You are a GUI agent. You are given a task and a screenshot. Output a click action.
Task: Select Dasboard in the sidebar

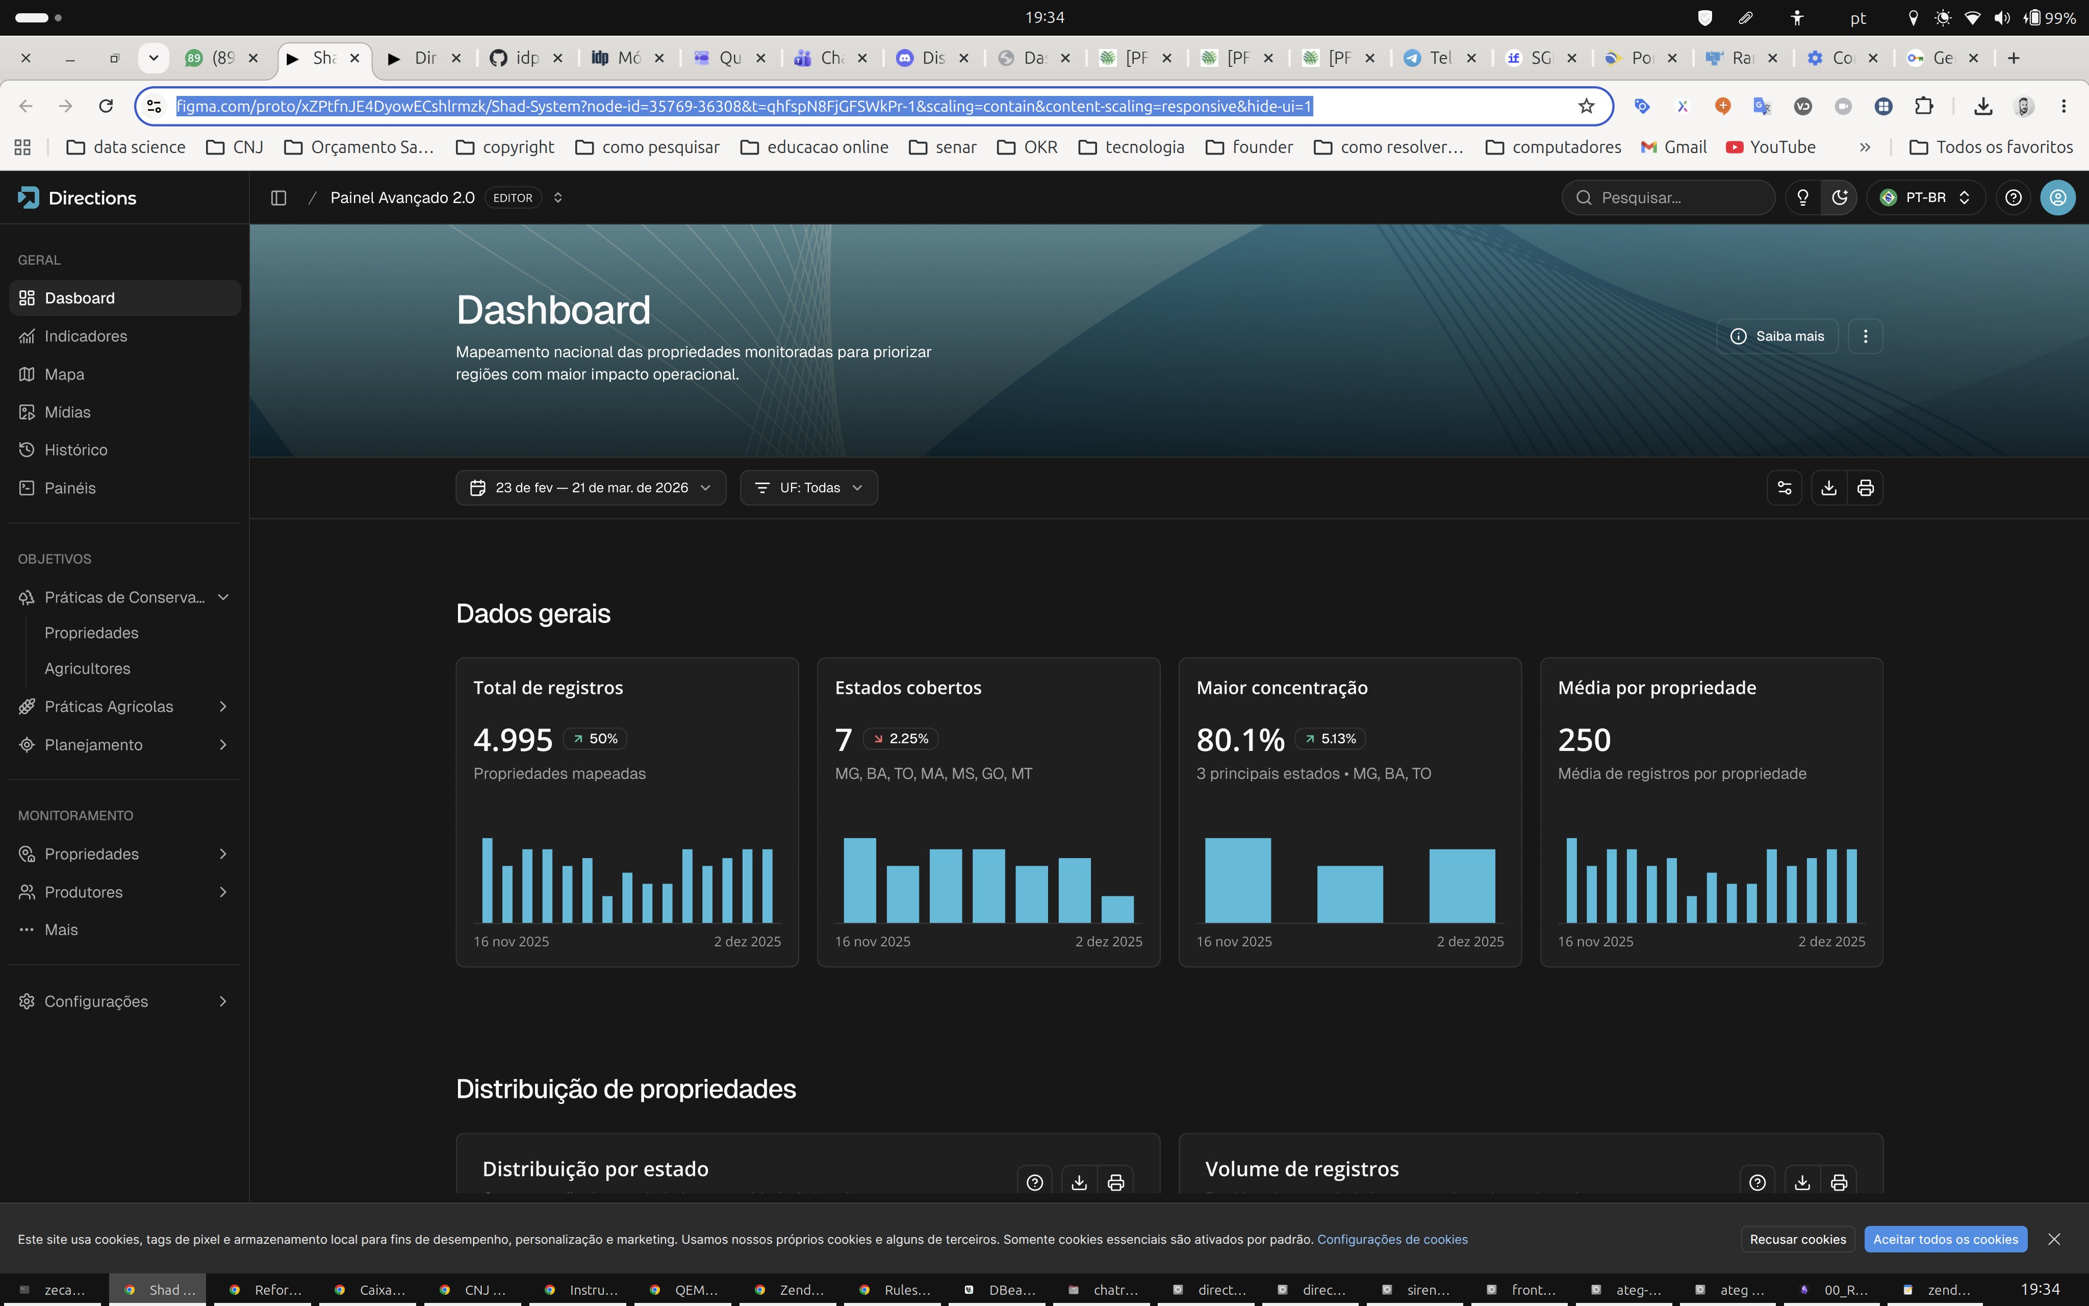coord(125,298)
